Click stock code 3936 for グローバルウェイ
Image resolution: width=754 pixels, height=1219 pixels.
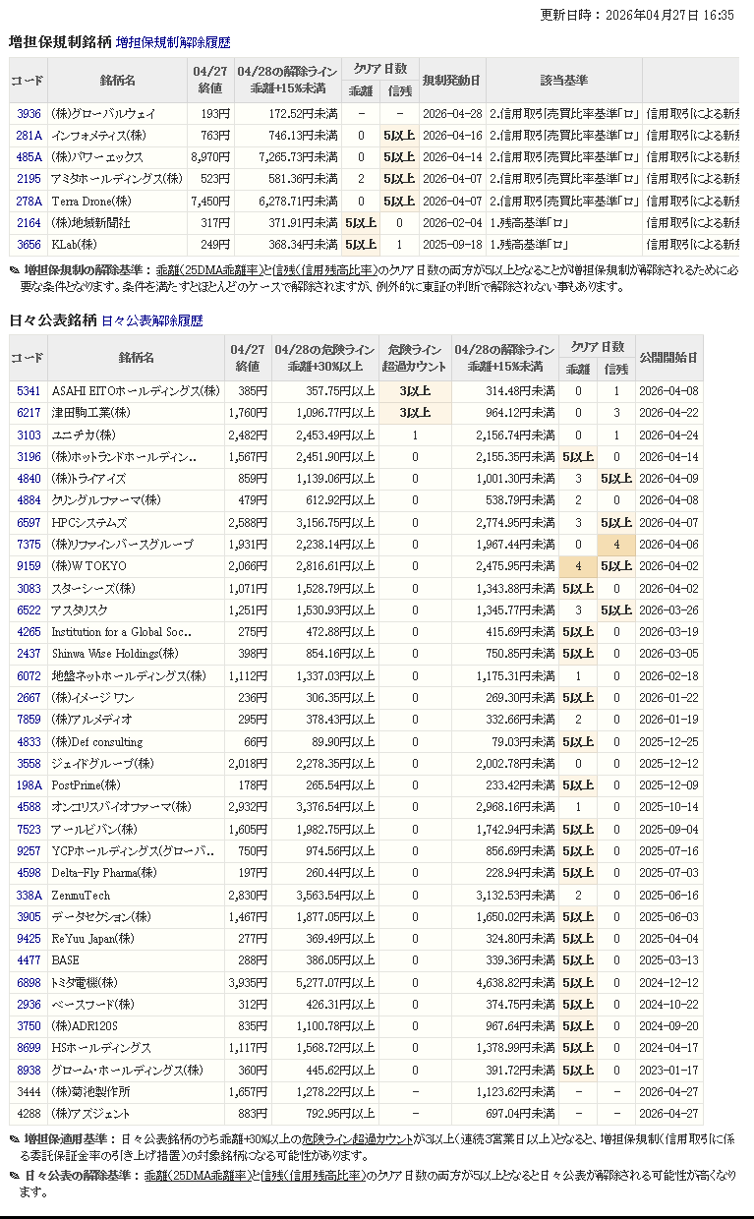29,114
